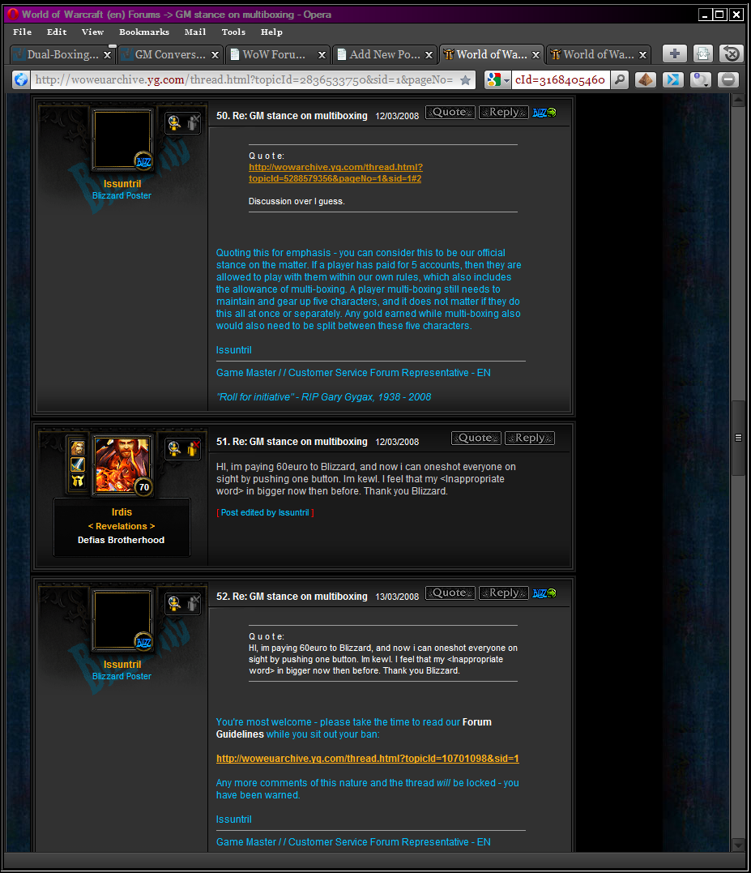Image resolution: width=751 pixels, height=873 pixels.
Task: Click the minus toolbar button beside the search icons
Action: [728, 79]
